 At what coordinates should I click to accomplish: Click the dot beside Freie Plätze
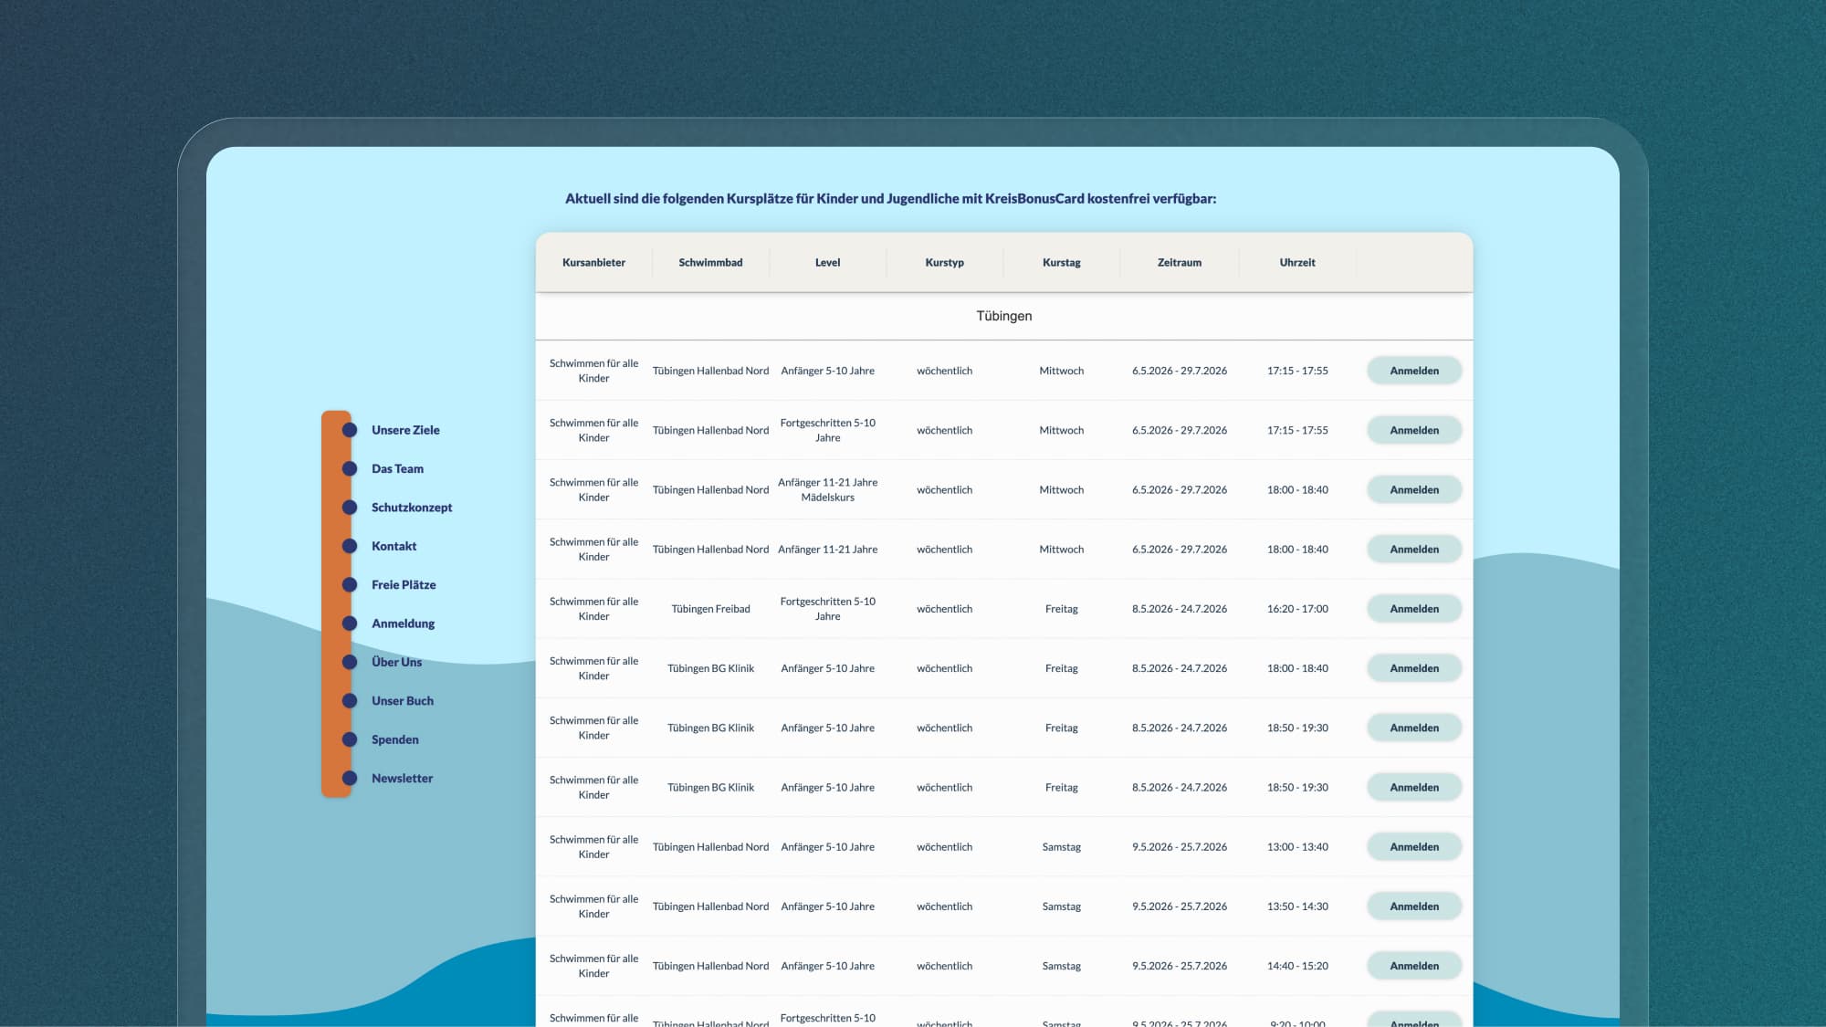(x=349, y=584)
